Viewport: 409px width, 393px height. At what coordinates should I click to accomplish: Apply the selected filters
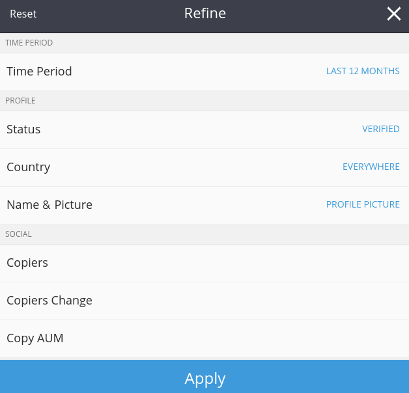204,377
